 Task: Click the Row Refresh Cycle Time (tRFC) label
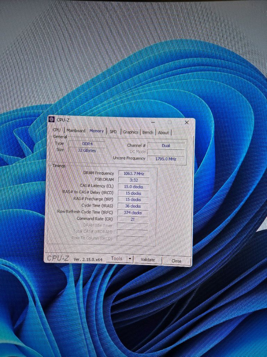click(85, 212)
